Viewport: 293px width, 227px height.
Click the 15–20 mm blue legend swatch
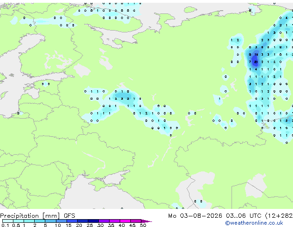coord(72,221)
